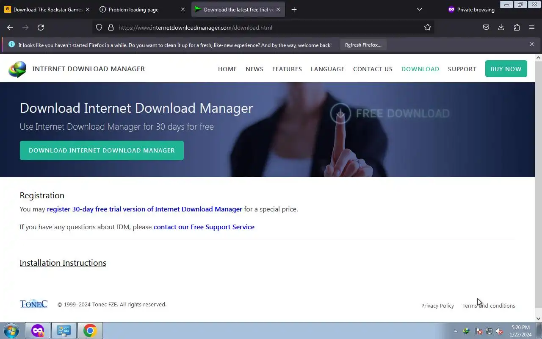This screenshot has width=542, height=339.
Task: Open the Windows Start menu
Action: (11, 331)
